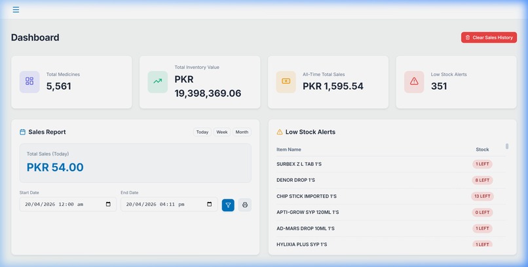Click the All-Time Total Sales cash icon
Image resolution: width=528 pixels, height=267 pixels.
286,81
